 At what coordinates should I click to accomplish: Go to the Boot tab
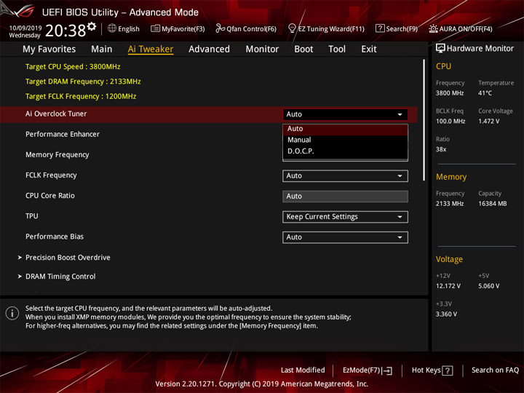(x=303, y=49)
